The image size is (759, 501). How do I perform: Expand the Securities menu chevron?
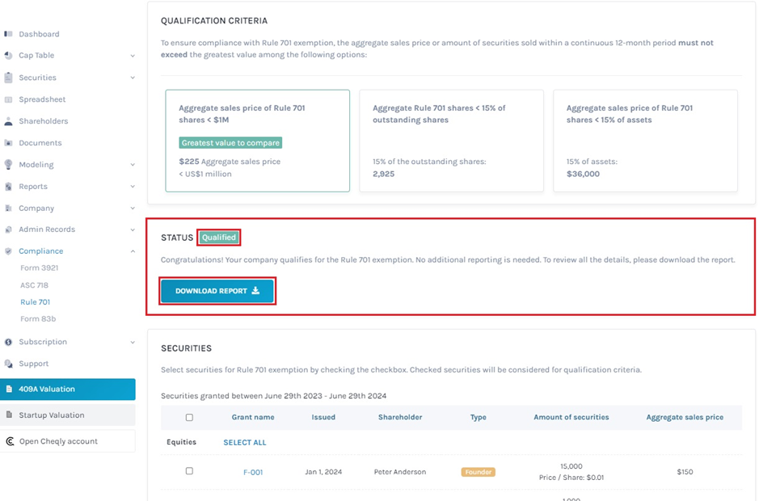point(133,78)
